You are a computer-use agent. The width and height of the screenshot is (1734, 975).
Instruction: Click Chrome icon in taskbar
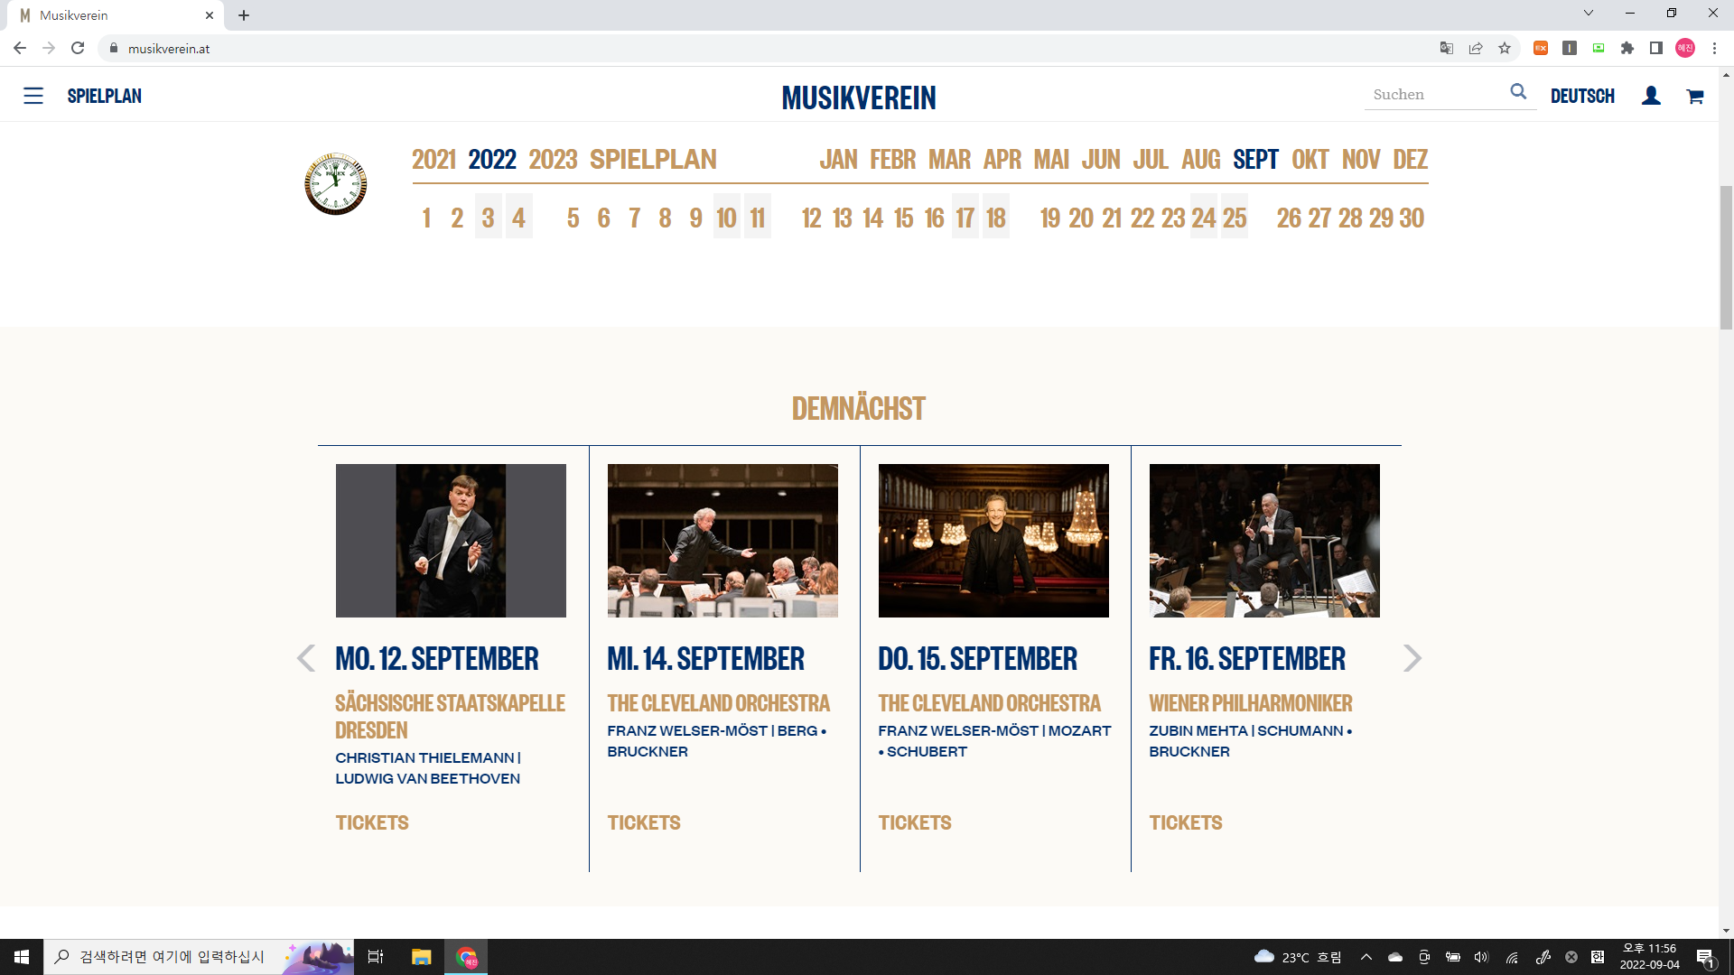(x=466, y=957)
